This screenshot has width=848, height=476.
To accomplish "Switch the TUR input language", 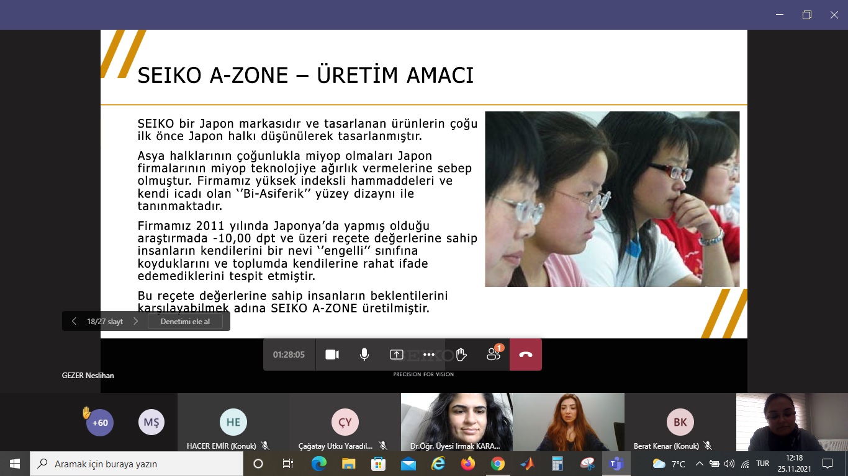I will point(763,464).
